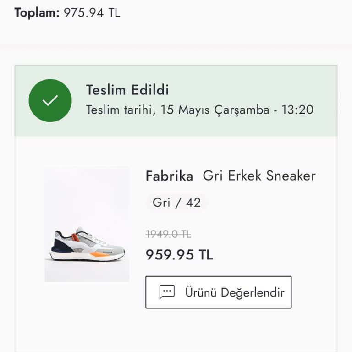The width and height of the screenshot is (352, 352).
Task: Click the shoe's orange sole accent
Action: [99, 254]
